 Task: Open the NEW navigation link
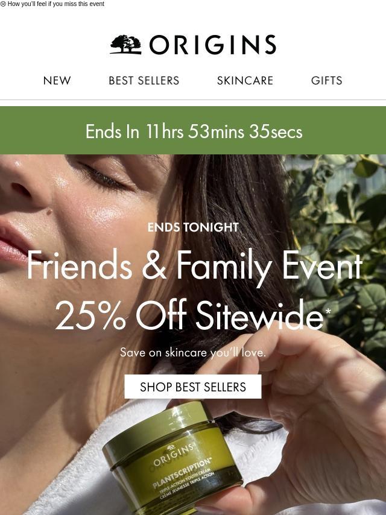click(57, 80)
